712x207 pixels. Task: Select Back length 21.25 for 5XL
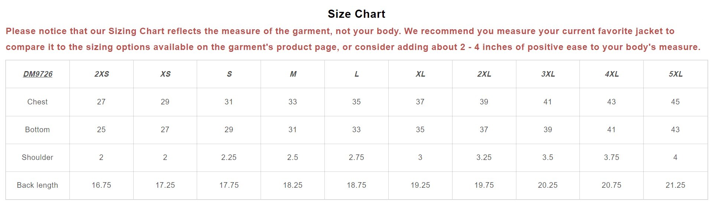675,185
